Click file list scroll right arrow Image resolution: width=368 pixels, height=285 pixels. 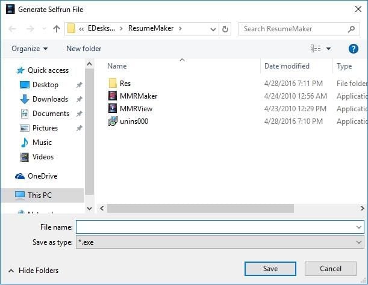(363, 209)
